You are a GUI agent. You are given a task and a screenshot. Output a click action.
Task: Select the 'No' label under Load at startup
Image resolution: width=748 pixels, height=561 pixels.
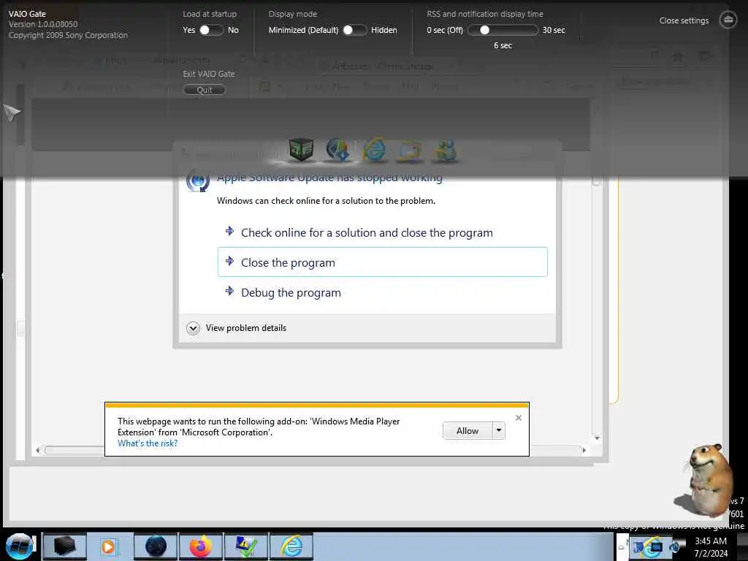click(x=233, y=30)
